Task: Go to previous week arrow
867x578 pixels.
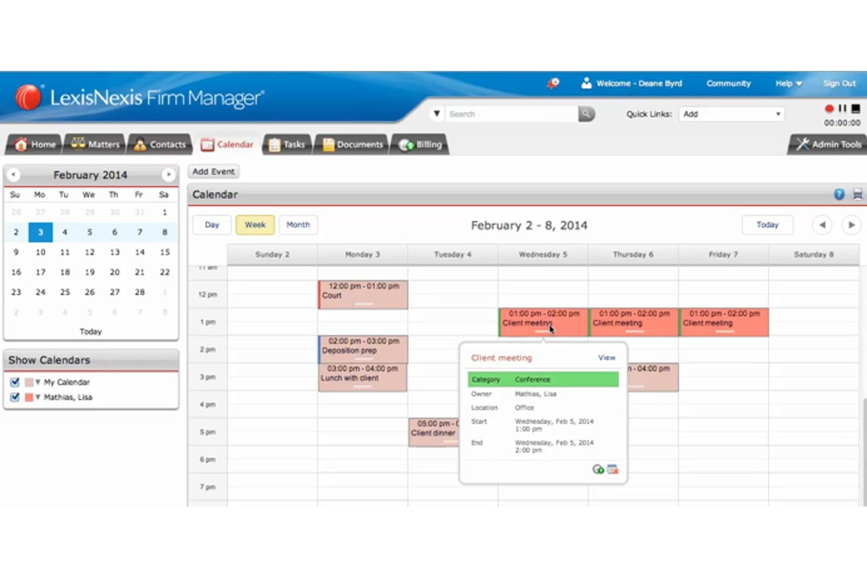Action: 822,225
